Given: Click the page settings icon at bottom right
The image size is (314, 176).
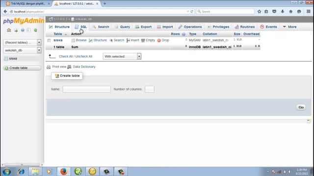Looking at the screenshot, I should [309, 121].
